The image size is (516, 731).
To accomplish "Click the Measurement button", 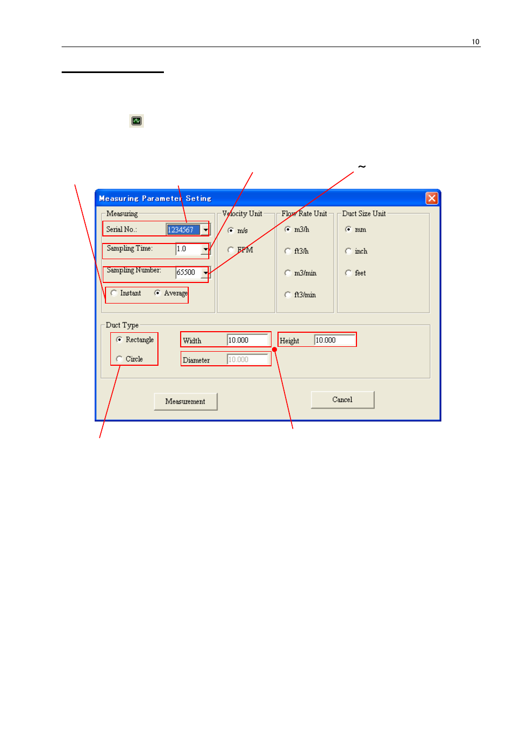I will coord(186,401).
